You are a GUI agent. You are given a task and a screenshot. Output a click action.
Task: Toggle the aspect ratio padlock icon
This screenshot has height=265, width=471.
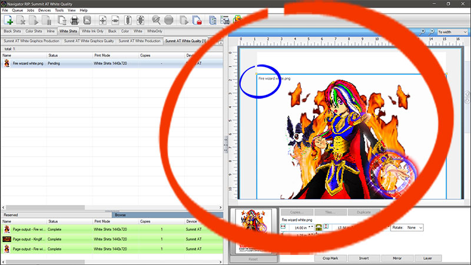pos(321,227)
